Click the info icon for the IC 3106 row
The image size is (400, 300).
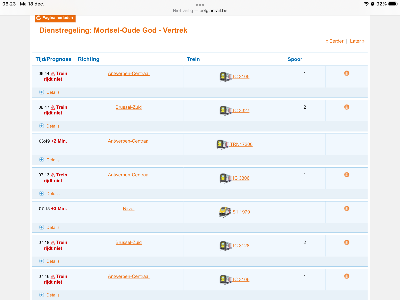pyautogui.click(x=347, y=276)
